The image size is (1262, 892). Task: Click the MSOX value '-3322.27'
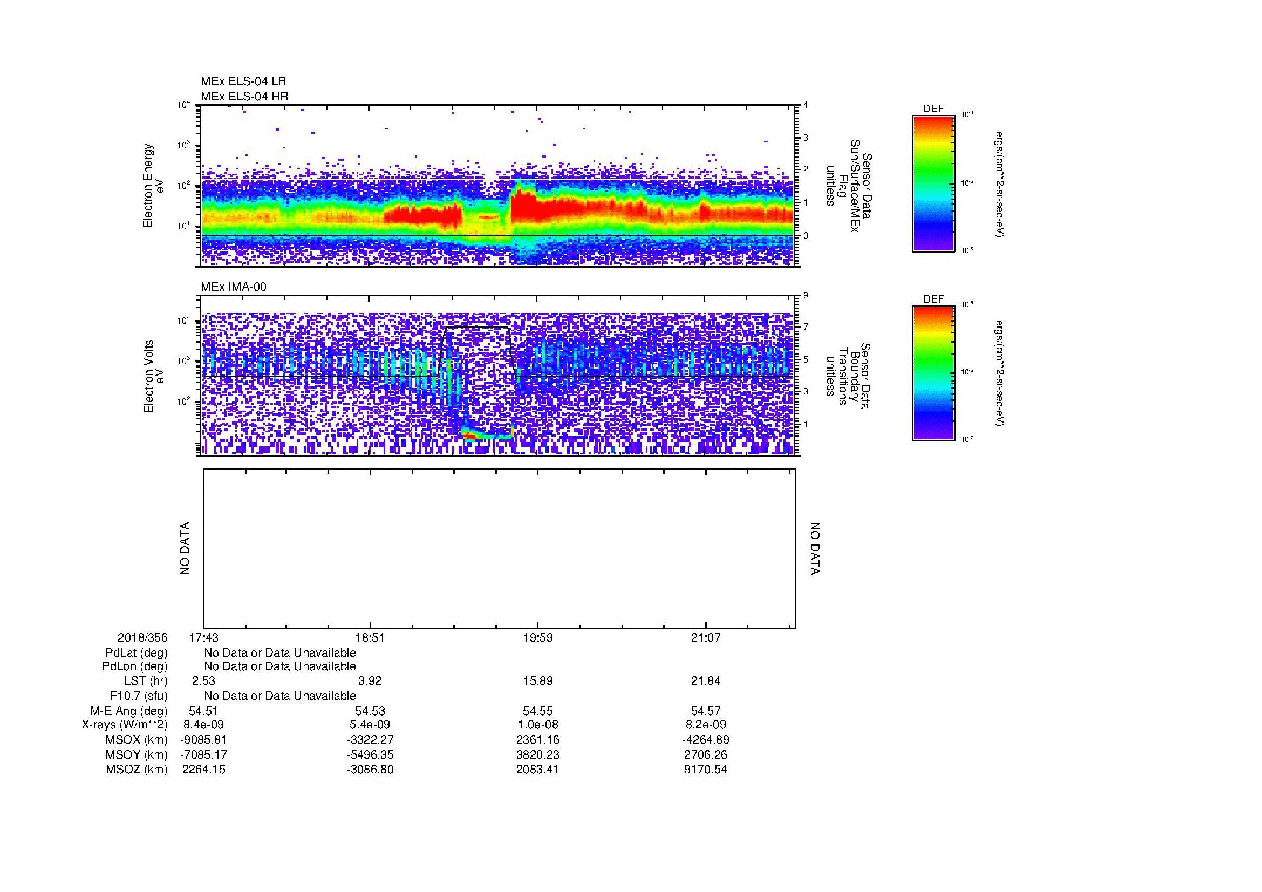pos(370,740)
